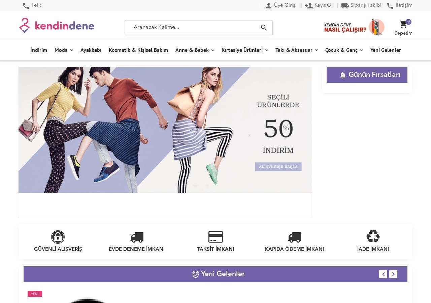The image size is (431, 303).
Task: Click the phone icon beside Tel
Action: point(26,6)
